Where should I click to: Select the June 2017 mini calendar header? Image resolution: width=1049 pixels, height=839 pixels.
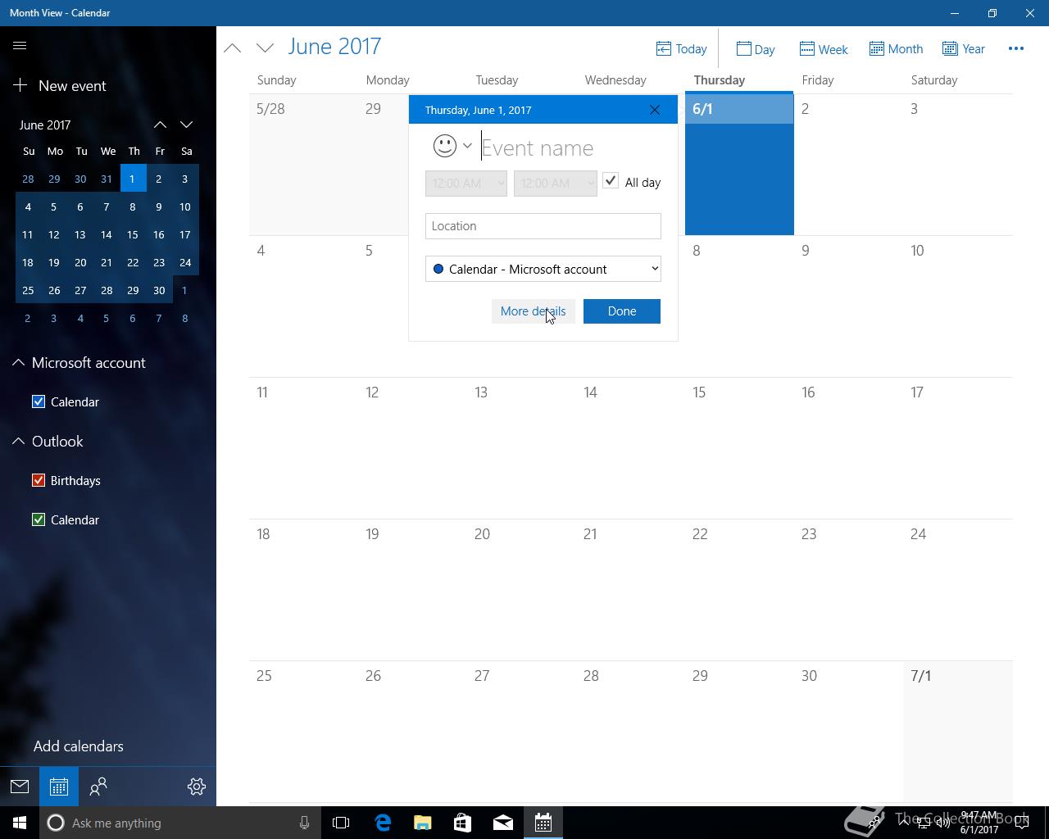coord(45,125)
